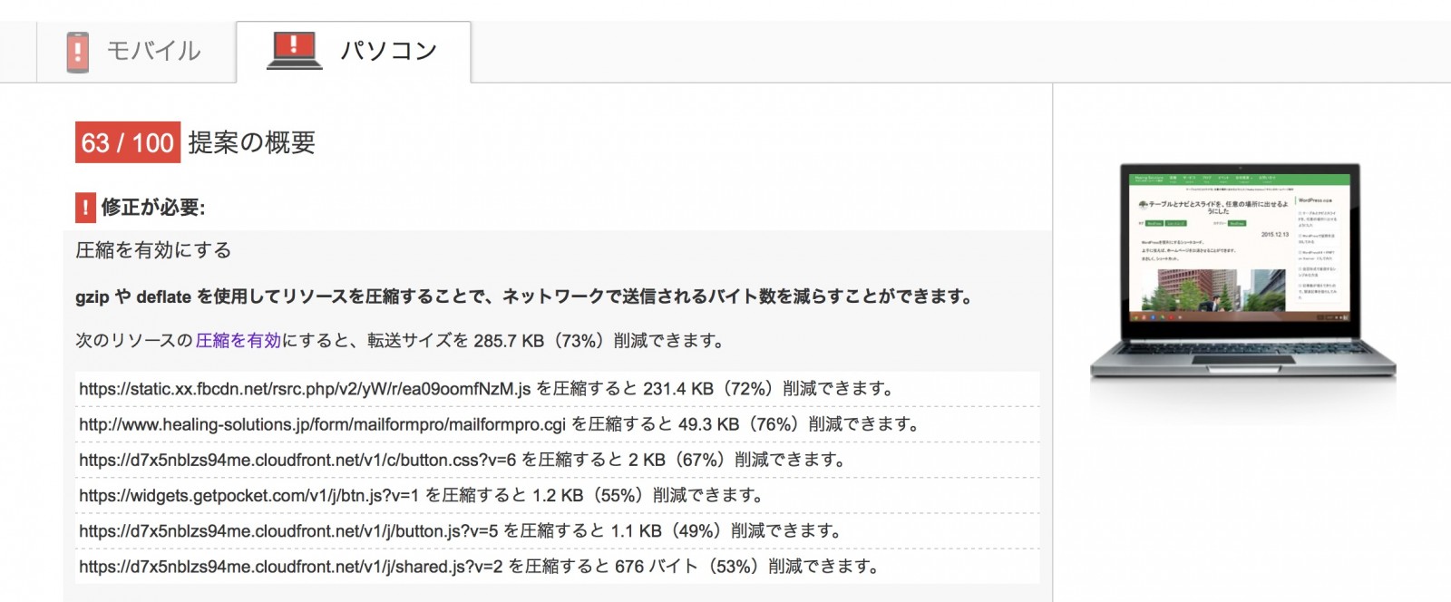Select the button.js?v=5 resource row
The image size is (1451, 602).
click(x=557, y=530)
